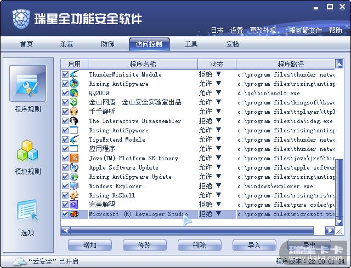This screenshot has width=351, height=268.
Task: Click the Interactive Disassembler portrait icon
Action: [x=74, y=120]
